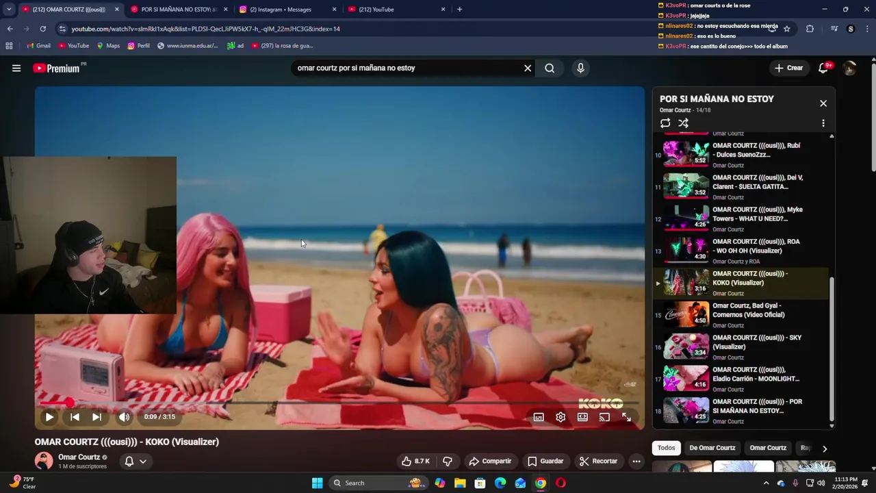Open the apps grid in bookmarks bar

(9, 46)
